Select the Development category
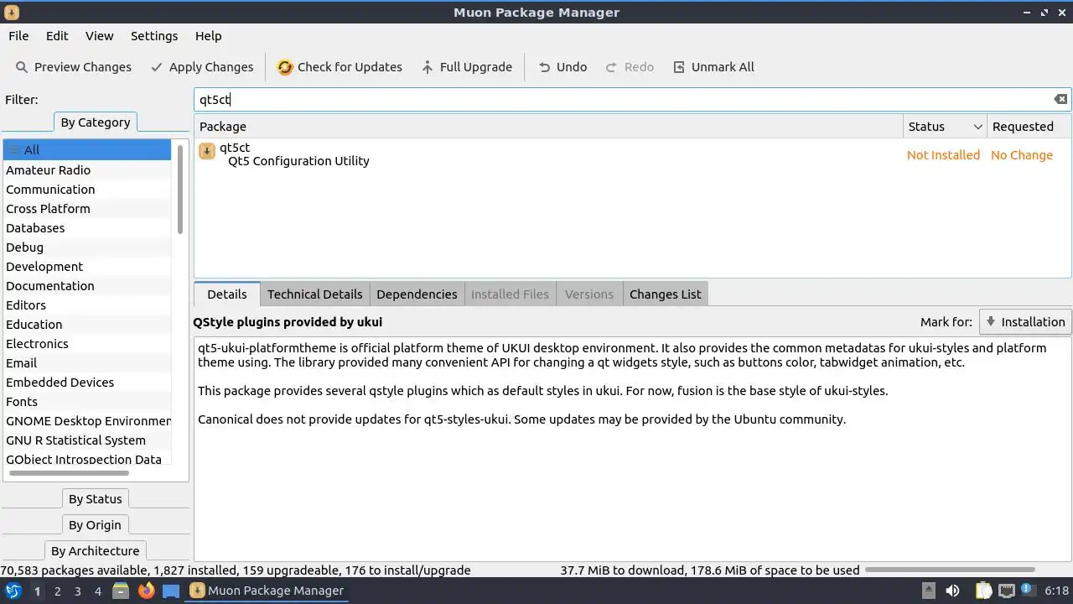The image size is (1073, 604). click(x=87, y=267)
